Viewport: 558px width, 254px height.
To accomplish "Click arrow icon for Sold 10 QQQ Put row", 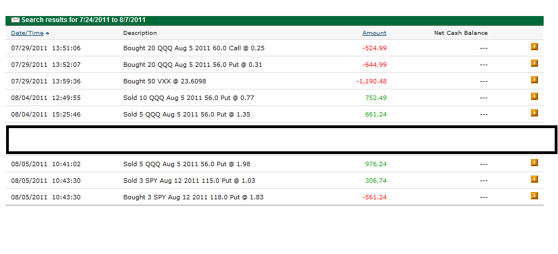I will click(x=534, y=97).
